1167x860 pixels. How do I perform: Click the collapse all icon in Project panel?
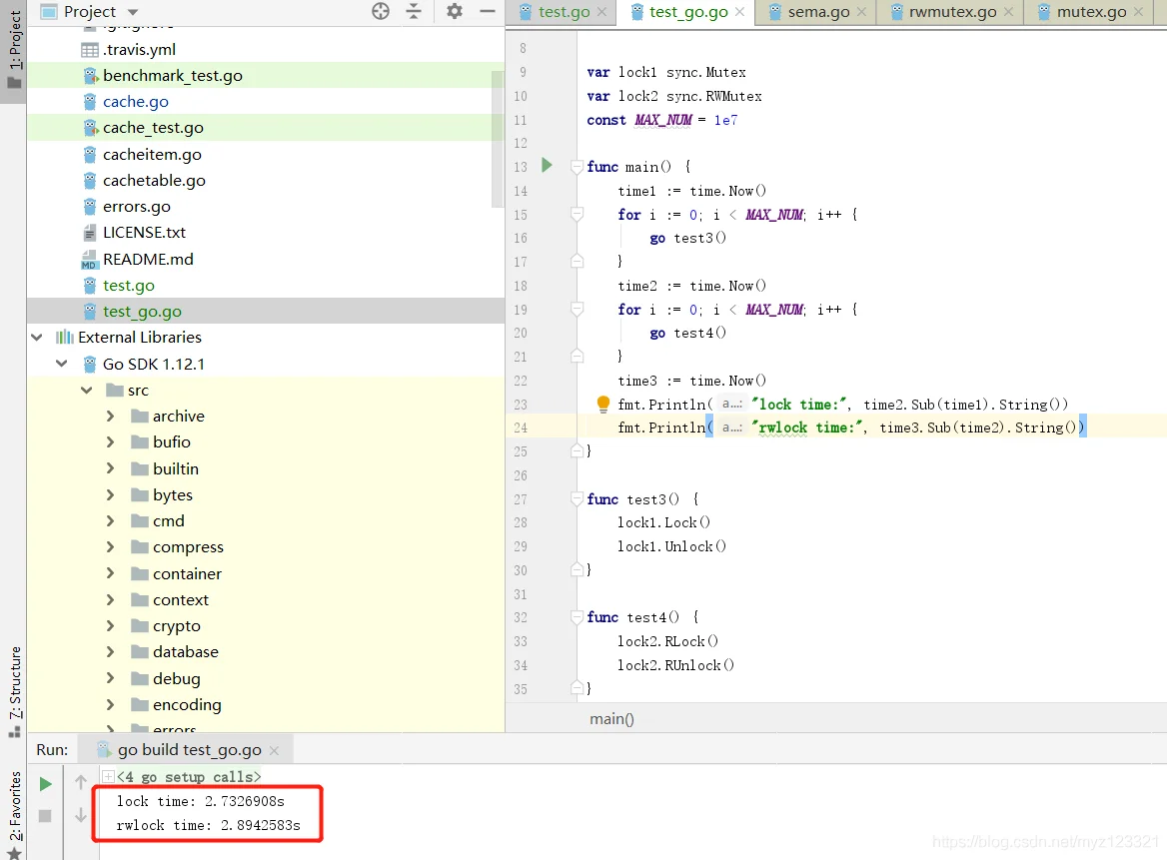(414, 11)
